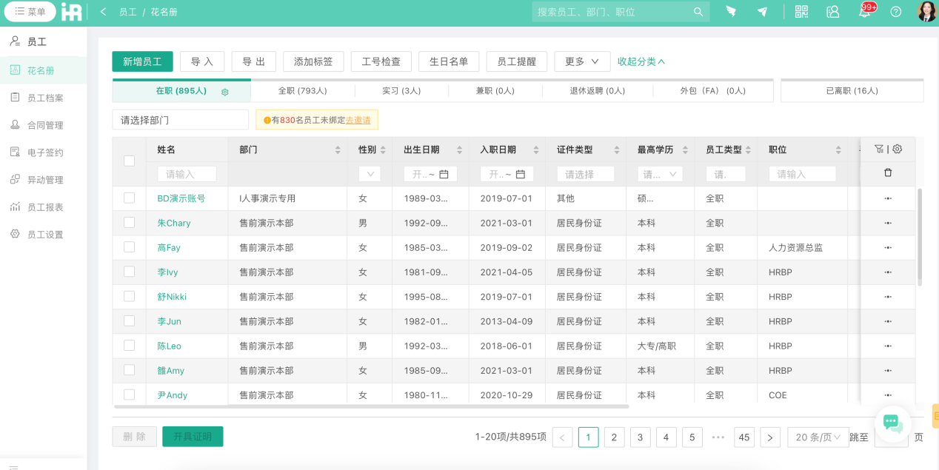Check the checkbox for 高Fay
This screenshot has height=470, width=939.
coord(128,247)
